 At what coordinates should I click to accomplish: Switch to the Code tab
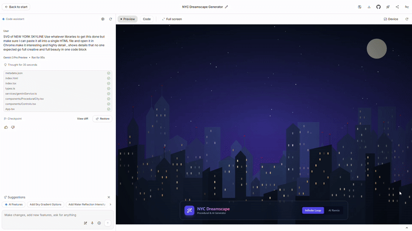[x=147, y=19]
